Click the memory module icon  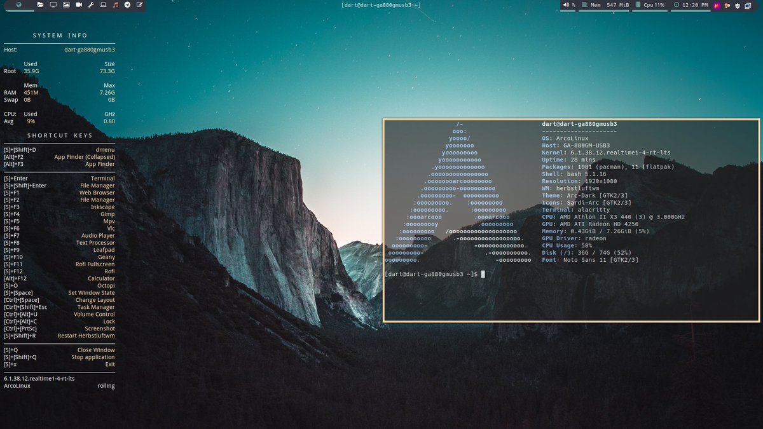pos(585,5)
